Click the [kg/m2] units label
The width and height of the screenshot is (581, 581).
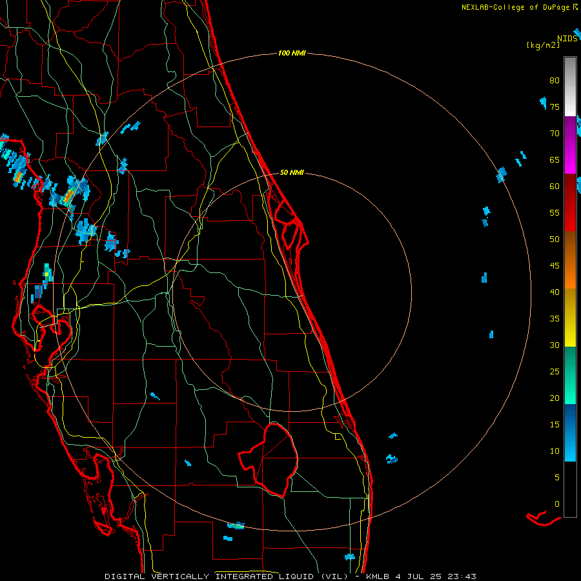click(x=543, y=45)
